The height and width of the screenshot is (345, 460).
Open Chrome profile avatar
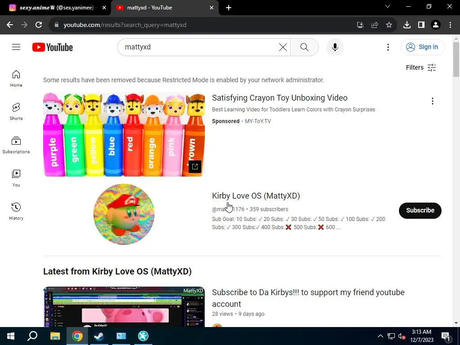[436, 25]
